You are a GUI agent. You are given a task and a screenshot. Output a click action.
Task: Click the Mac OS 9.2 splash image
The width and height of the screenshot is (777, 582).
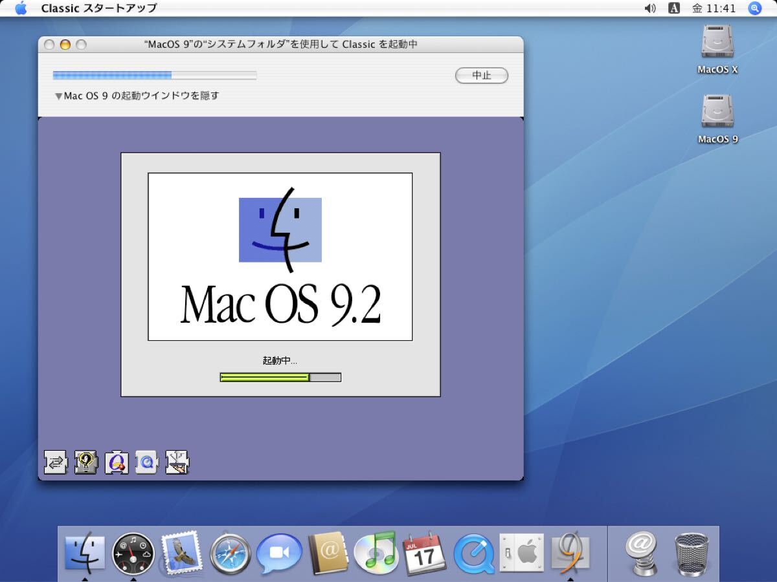(x=280, y=257)
